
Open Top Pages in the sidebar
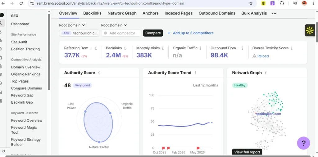(x=20, y=81)
